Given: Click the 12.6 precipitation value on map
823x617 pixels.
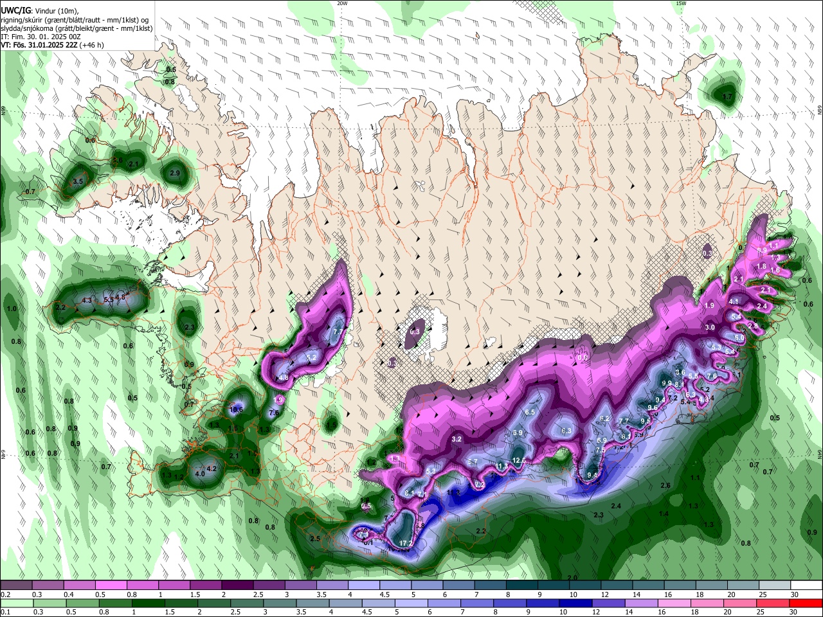Looking at the screenshot, I should 519,460.
